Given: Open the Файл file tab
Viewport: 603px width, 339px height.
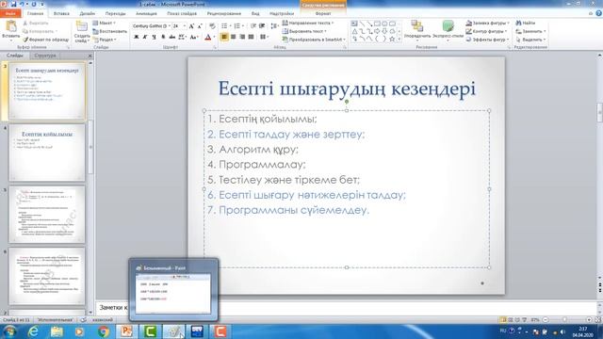Looking at the screenshot, I should coord(10,13).
